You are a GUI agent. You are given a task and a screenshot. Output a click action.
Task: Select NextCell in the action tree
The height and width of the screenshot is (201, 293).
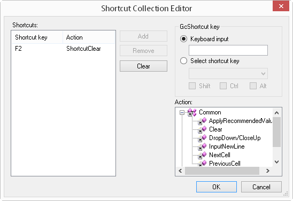[x=220, y=155]
